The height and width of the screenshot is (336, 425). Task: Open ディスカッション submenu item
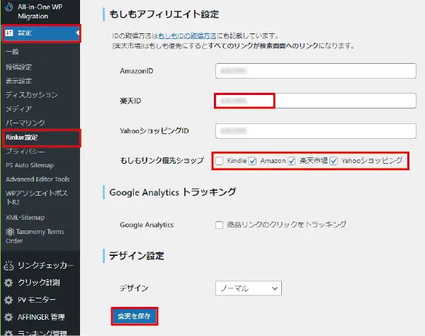32,95
